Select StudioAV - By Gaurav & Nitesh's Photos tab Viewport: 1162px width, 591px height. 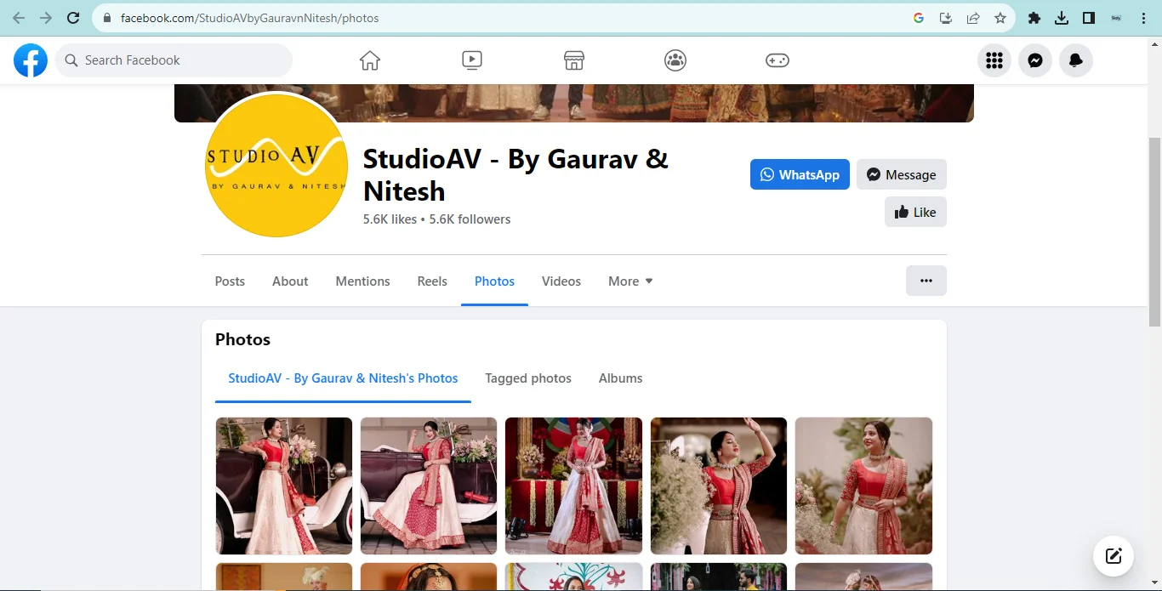pyautogui.click(x=343, y=378)
